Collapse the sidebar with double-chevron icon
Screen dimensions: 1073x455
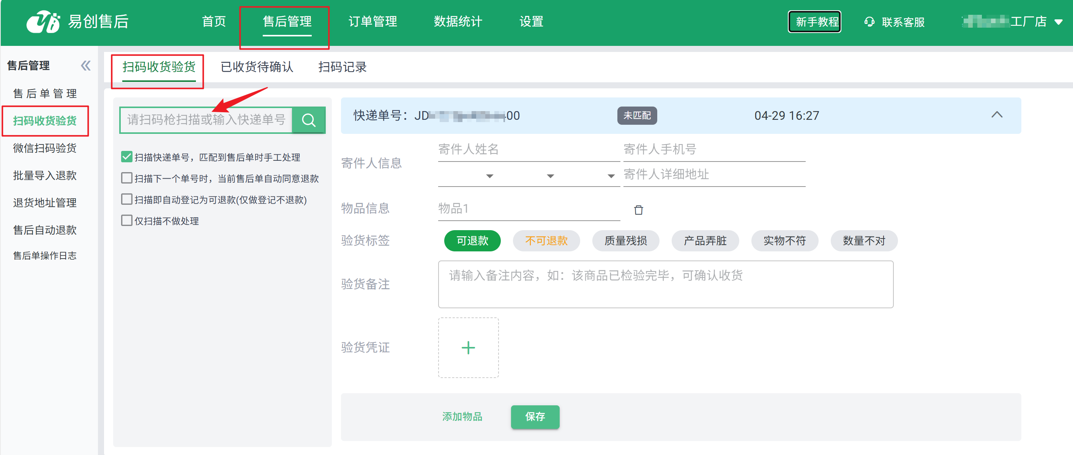[x=85, y=66]
